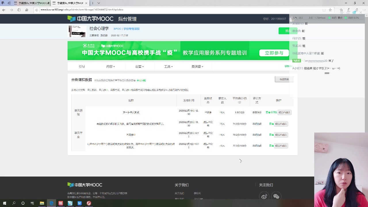
Task: Click 查看 in the 74.8分 homework row
Action: point(271,124)
